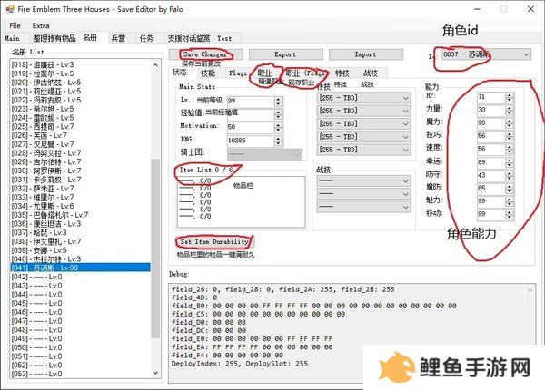Image resolution: width=545 pixels, height=390 pixels.
Task: Click the 经验值 experience input field
Action: (x=251, y=114)
